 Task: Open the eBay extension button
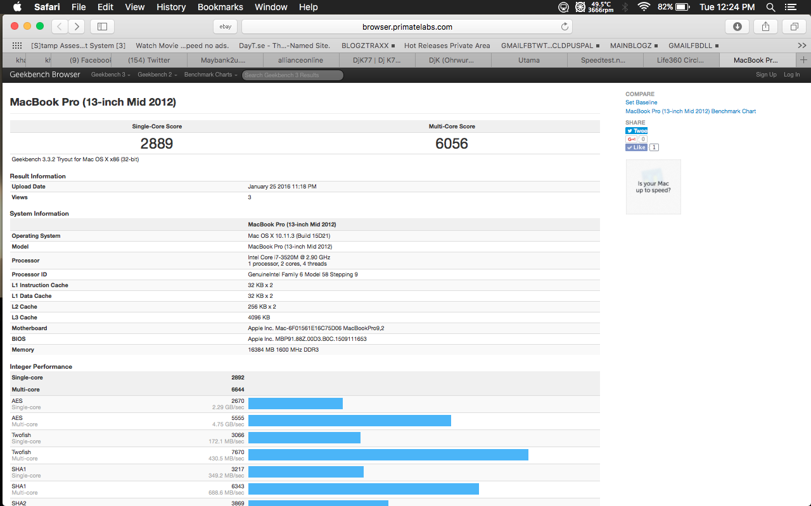click(226, 27)
